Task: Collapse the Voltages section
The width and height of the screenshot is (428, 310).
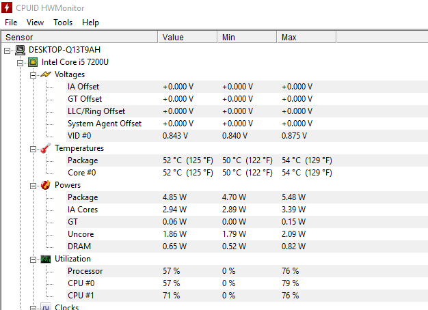Action: click(x=33, y=75)
